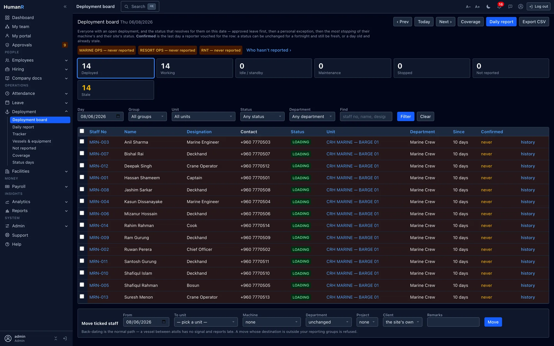Screen dimensions: 554x346
Task: Click the Export CSV button
Action: pos(534,22)
